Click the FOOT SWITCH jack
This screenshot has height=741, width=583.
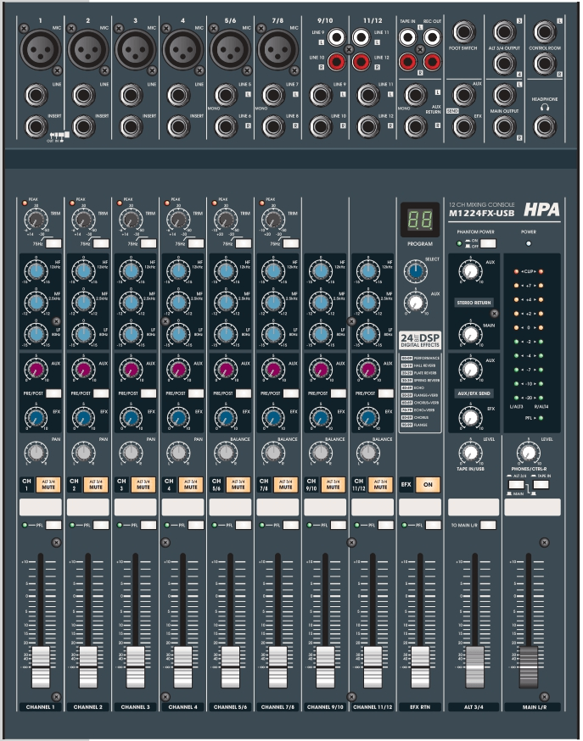point(464,33)
